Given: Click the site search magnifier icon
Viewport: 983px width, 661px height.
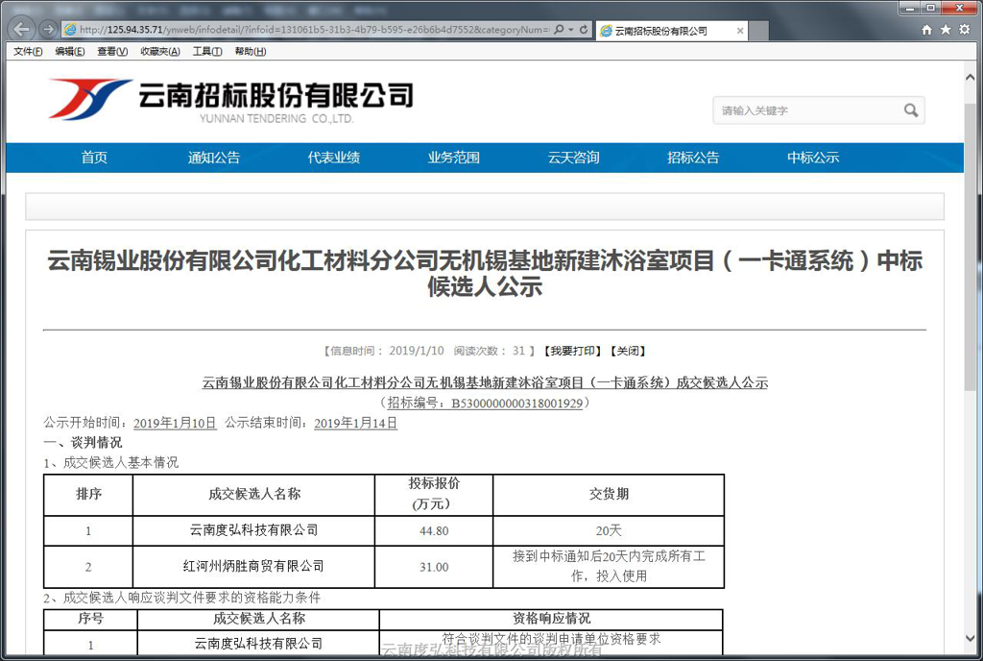Looking at the screenshot, I should coord(911,110).
